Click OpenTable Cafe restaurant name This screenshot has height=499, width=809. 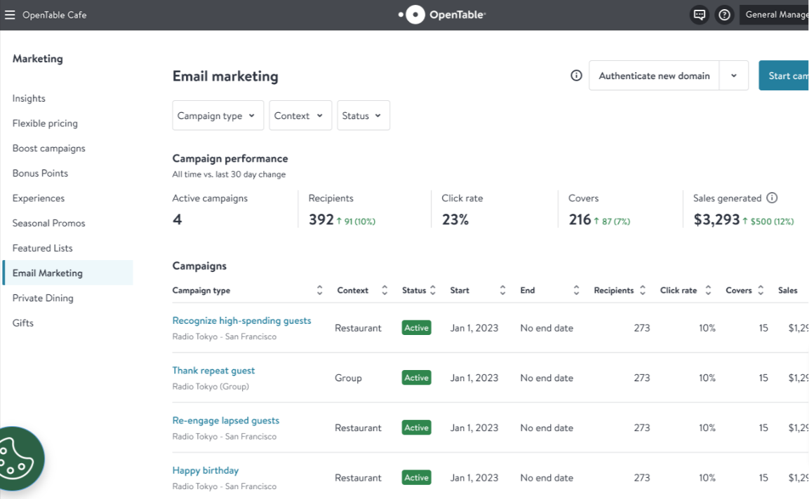[54, 15]
